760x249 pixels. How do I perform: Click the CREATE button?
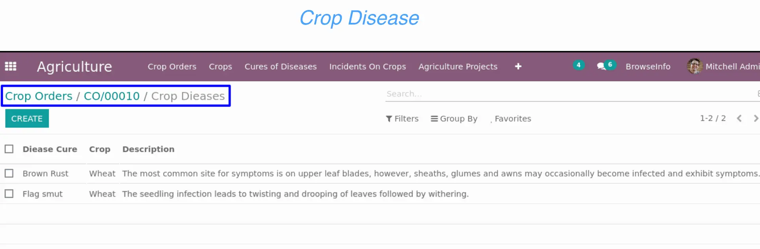point(27,119)
